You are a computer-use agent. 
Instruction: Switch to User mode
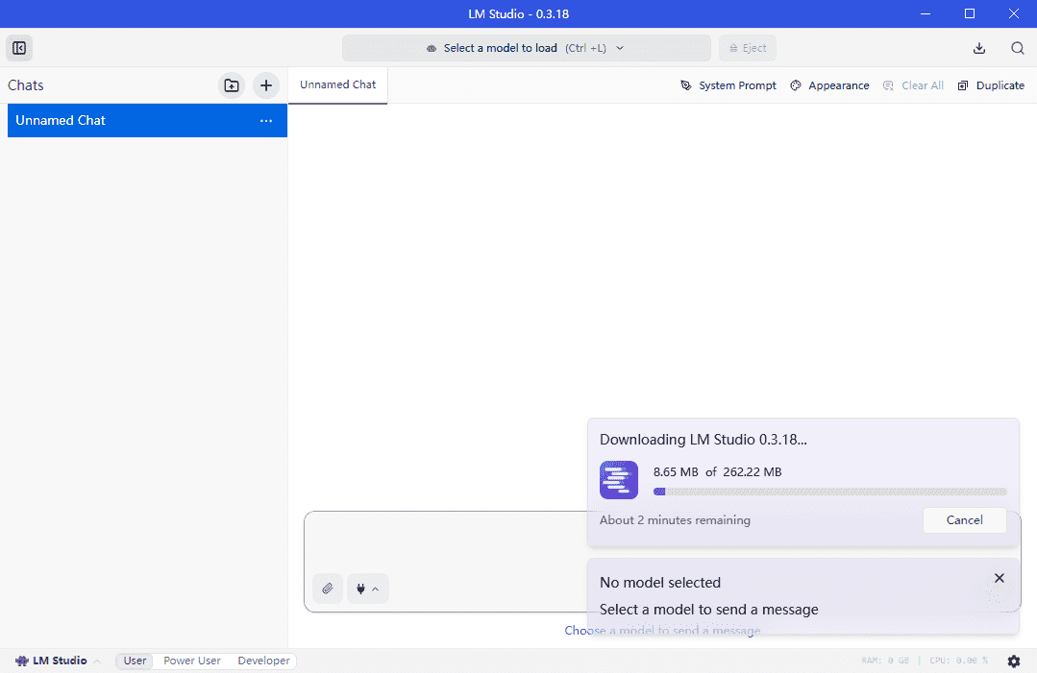click(x=136, y=661)
